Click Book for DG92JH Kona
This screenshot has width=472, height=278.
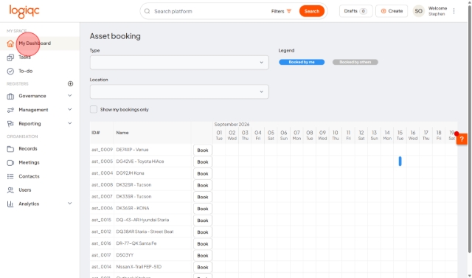click(x=203, y=173)
